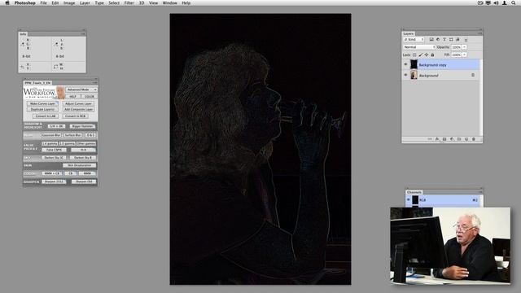The width and height of the screenshot is (521, 293).
Task: Toggle lock all padlock icon
Action: tap(432, 55)
